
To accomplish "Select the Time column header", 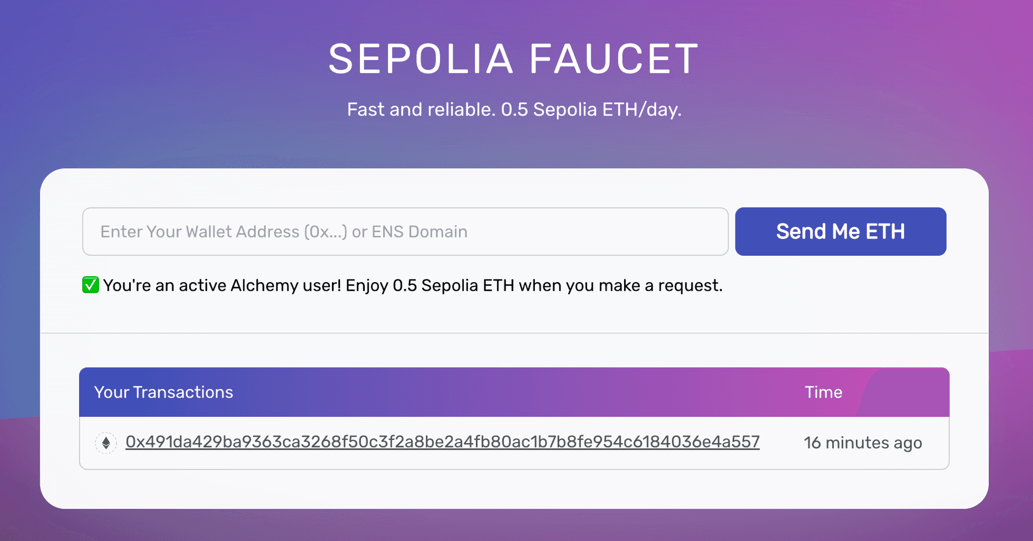I will point(823,392).
